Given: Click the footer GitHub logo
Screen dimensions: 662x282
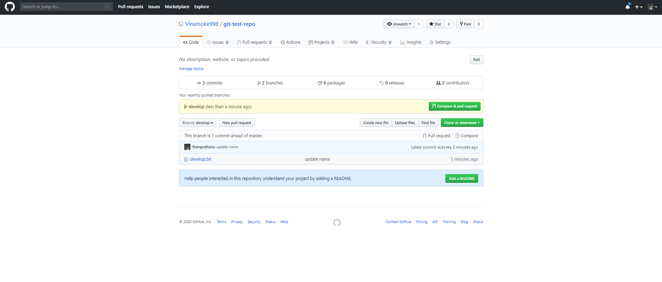Looking at the screenshot, I should coord(337,223).
